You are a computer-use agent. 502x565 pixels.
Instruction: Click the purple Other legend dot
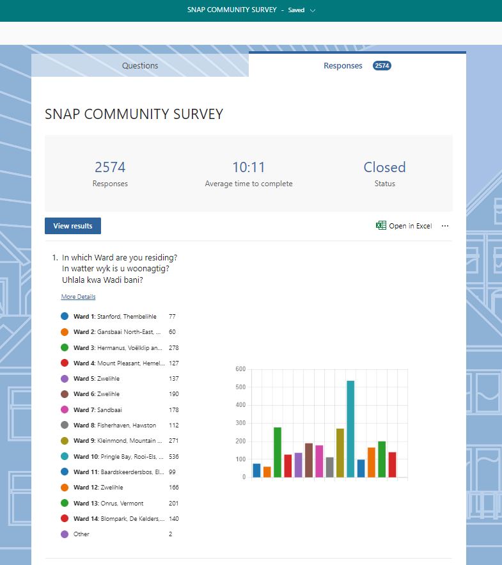click(x=65, y=534)
